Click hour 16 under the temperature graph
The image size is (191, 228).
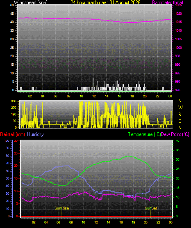pyautogui.click(x=121, y=223)
